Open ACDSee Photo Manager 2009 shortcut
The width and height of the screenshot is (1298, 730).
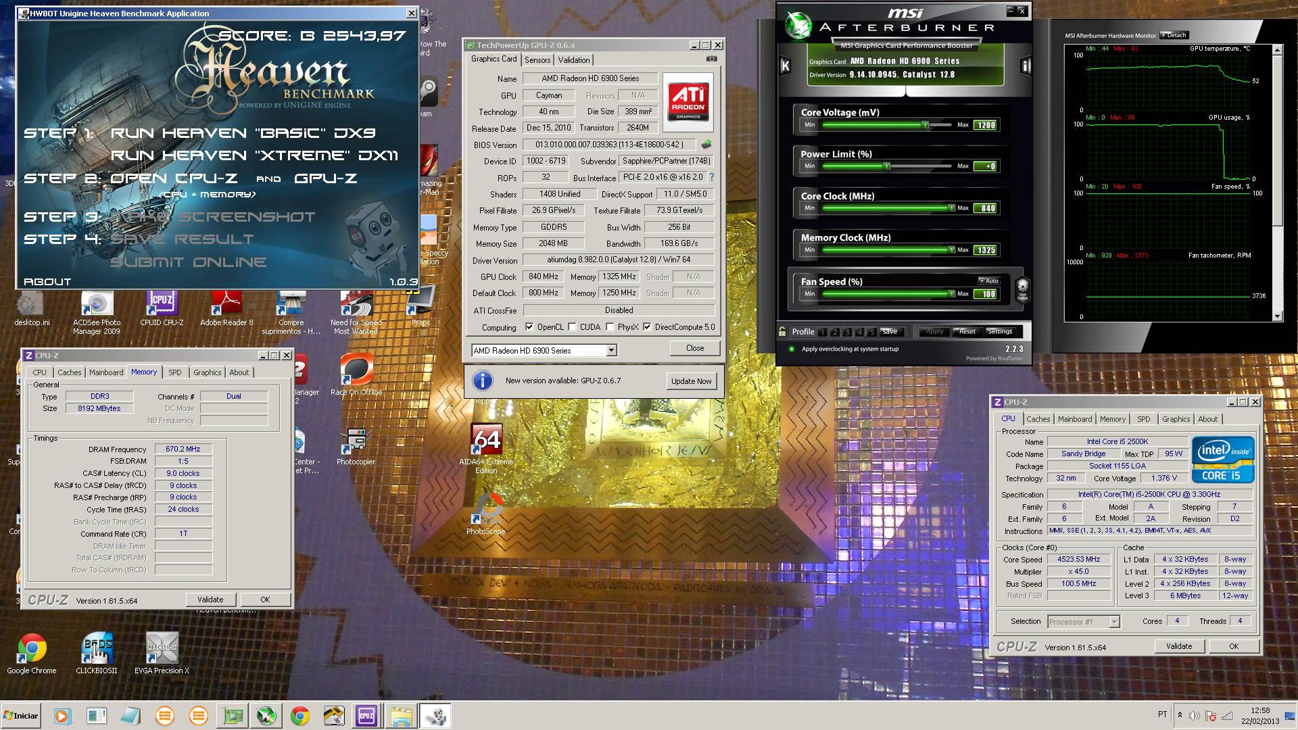click(x=97, y=314)
